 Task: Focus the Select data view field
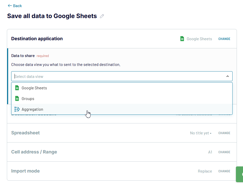click(x=117, y=76)
